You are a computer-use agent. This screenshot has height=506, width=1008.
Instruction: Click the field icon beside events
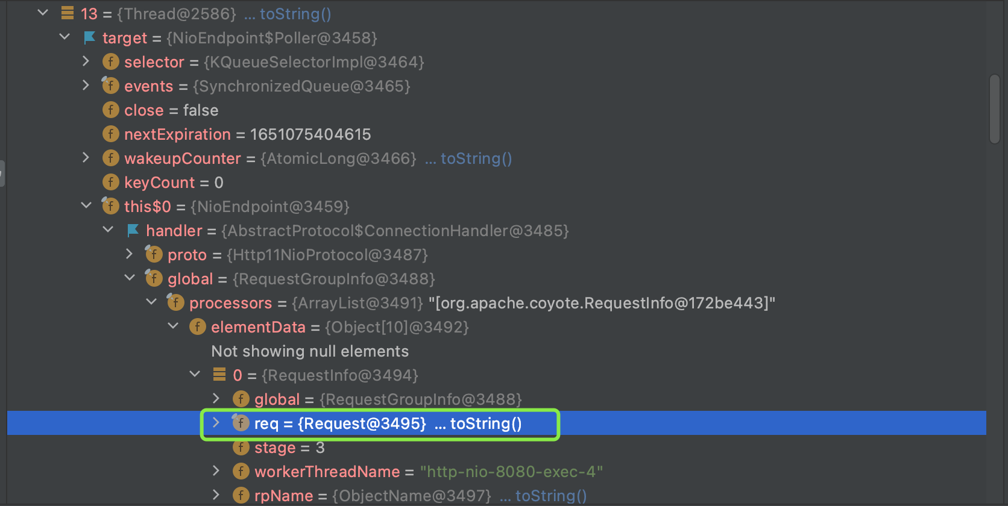click(110, 85)
